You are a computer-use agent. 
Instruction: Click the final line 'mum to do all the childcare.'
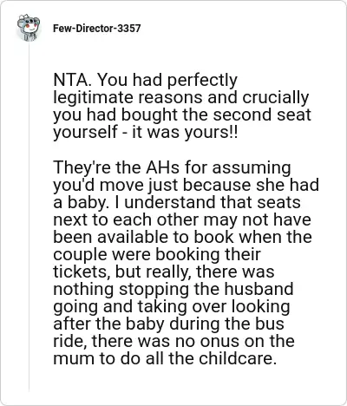pyautogui.click(x=165, y=359)
